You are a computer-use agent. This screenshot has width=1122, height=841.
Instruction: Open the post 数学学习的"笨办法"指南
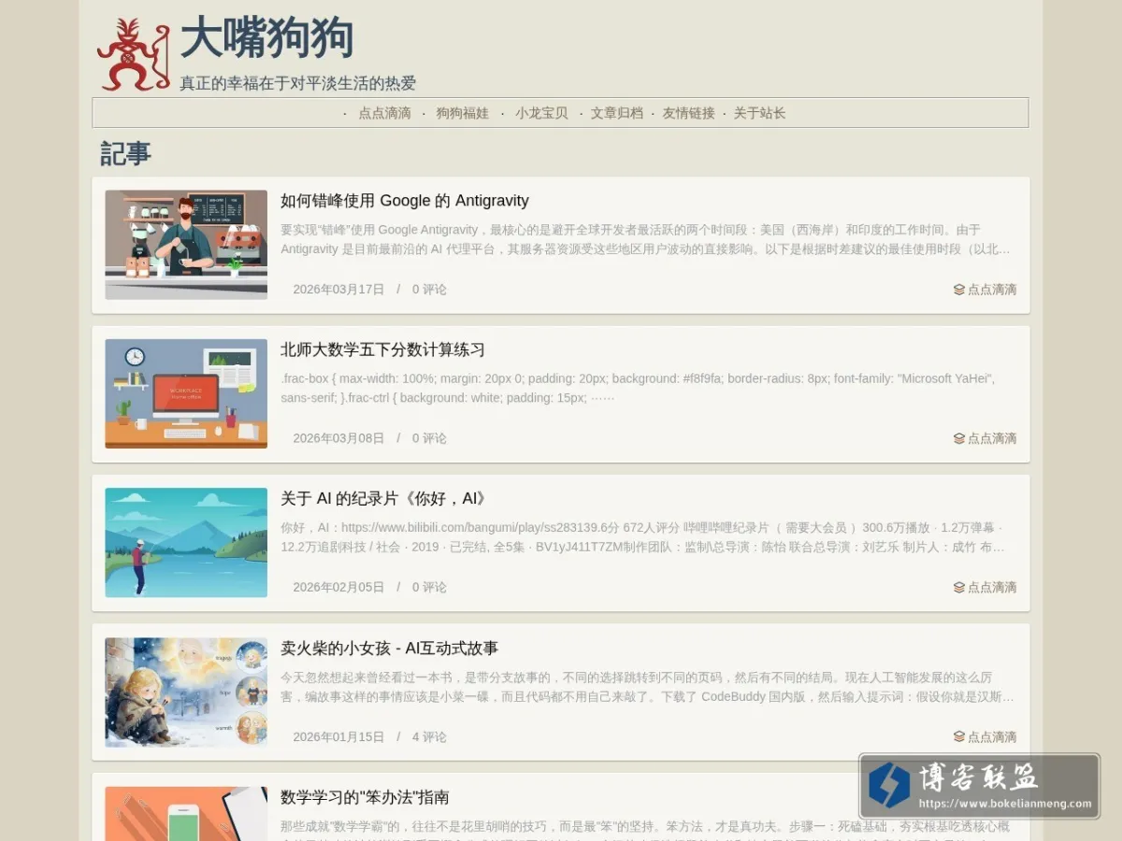click(365, 797)
